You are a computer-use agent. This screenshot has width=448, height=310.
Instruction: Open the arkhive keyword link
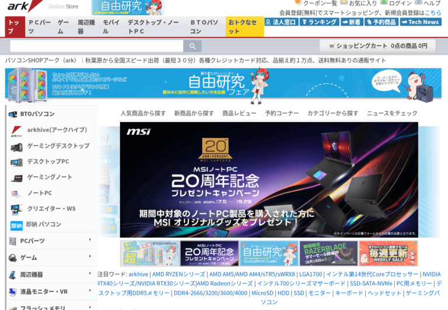tap(138, 274)
